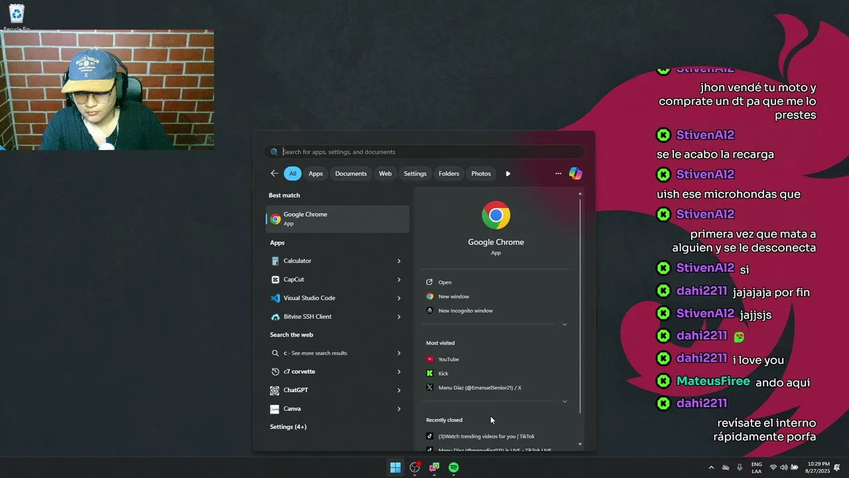The height and width of the screenshot is (478, 849).
Task: Open Google Chrome best match result
Action: point(338,219)
